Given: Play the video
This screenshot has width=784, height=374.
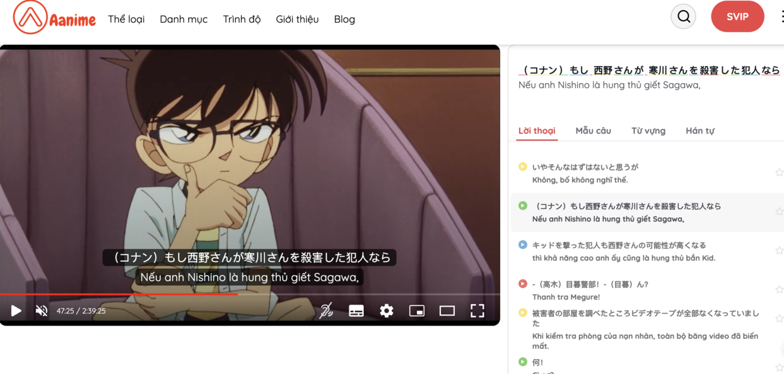Looking at the screenshot, I should pos(16,310).
